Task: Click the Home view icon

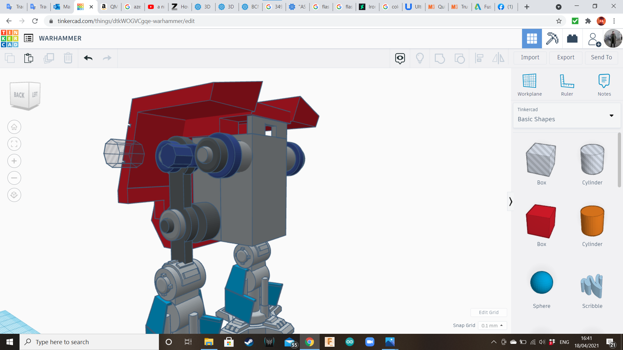Action: pyautogui.click(x=14, y=127)
